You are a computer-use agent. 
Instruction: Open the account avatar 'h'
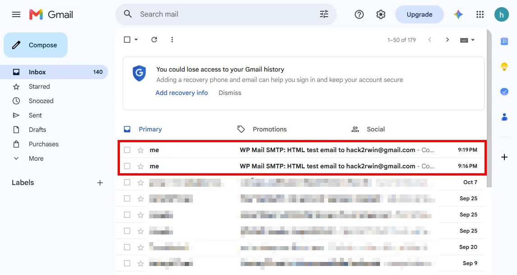[x=502, y=14]
